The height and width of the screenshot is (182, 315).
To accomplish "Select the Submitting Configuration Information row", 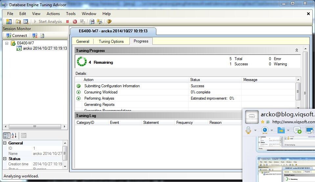I will [x=185, y=86].
